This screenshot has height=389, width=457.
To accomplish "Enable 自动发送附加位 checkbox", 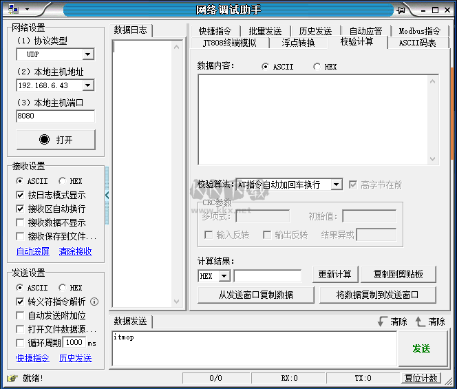I will pyautogui.click(x=20, y=315).
